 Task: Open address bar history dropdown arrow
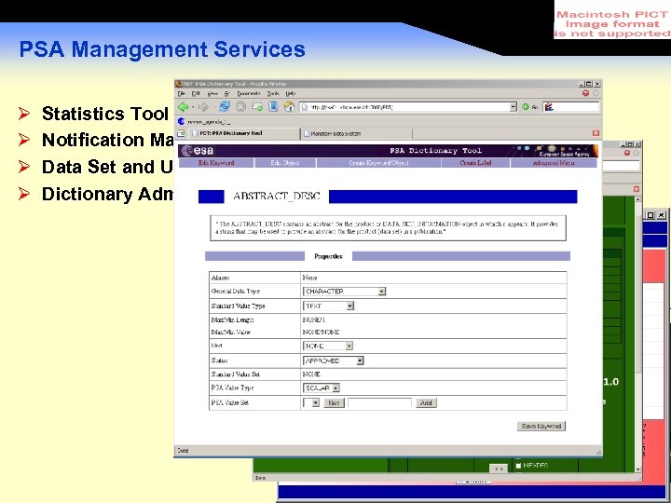pos(514,107)
